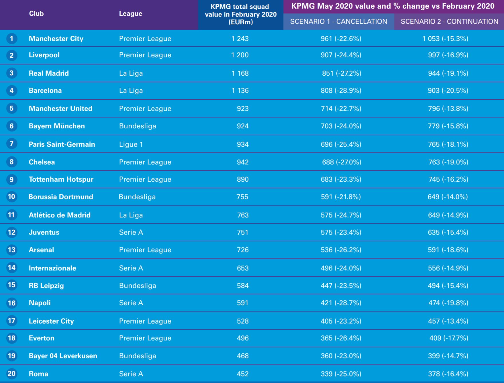Screen dimensions: 504x383
Task: Select the Atlético de Madrid club name
Action: pyautogui.click(x=60, y=215)
